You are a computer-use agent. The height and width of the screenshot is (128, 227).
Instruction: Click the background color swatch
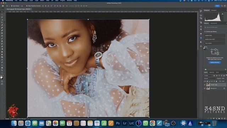[x=2, y=79]
